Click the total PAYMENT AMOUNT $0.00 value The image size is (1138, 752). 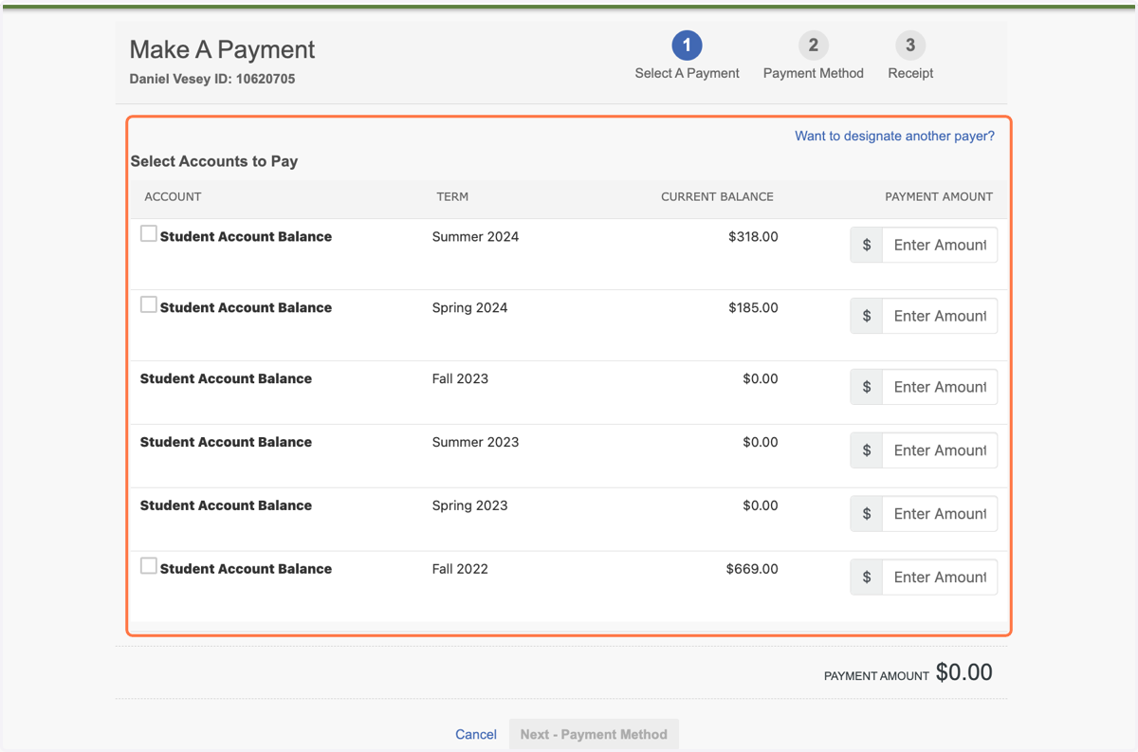tap(964, 672)
